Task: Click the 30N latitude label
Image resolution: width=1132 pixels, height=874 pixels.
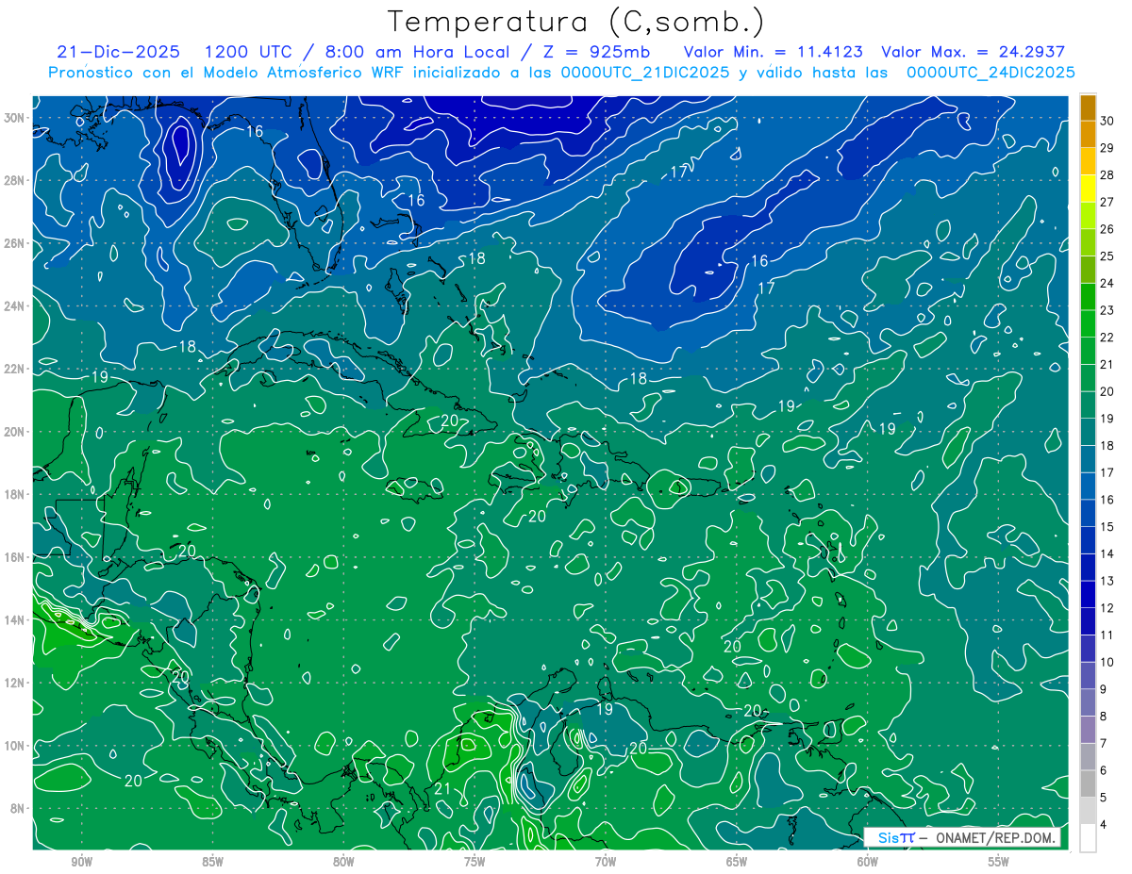Action: (16, 118)
